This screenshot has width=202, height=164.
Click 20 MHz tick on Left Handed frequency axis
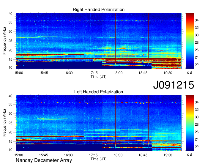10,132
